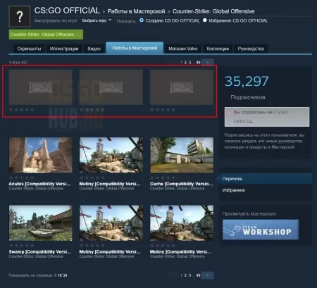Open the Steam Workshop banner

pyautogui.click(x=261, y=230)
